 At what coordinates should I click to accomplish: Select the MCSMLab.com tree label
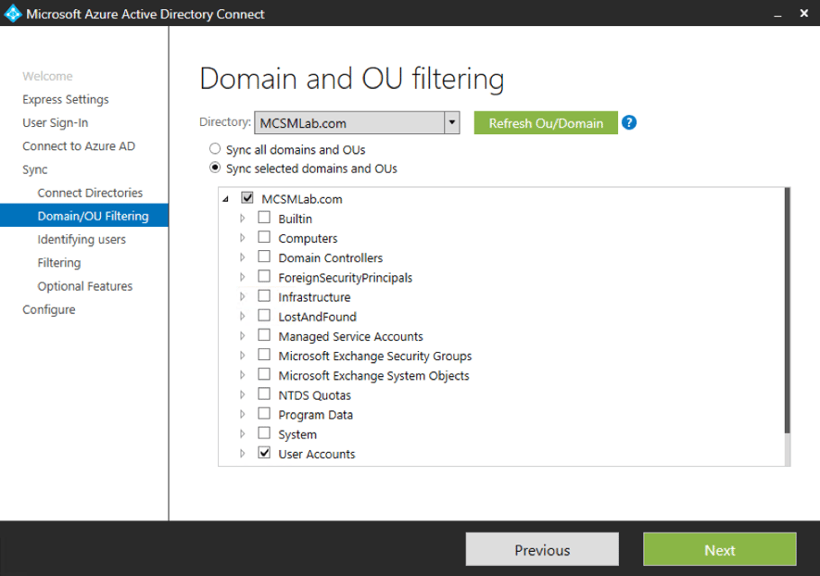pos(302,199)
